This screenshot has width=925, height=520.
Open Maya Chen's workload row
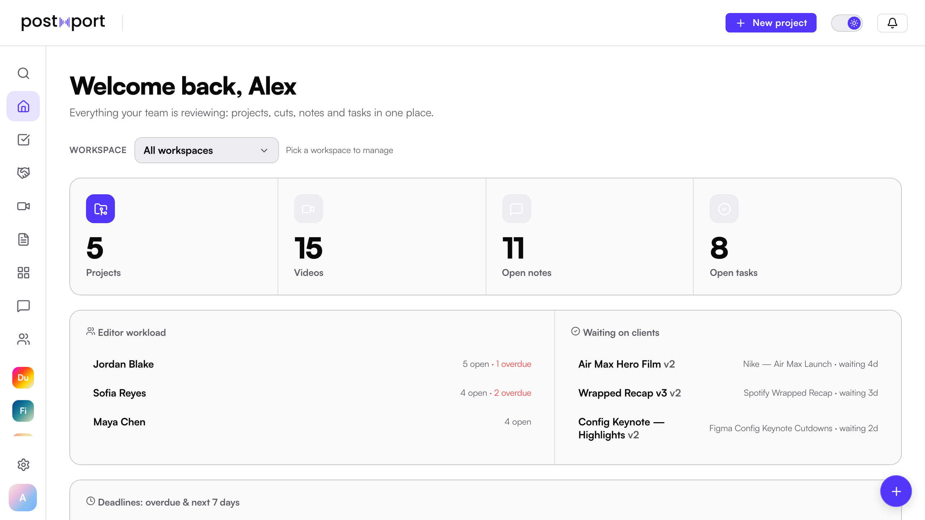point(312,422)
